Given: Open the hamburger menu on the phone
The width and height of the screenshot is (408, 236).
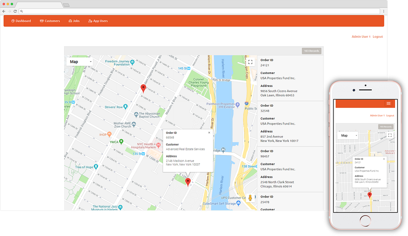Looking at the screenshot, I should pyautogui.click(x=388, y=103).
